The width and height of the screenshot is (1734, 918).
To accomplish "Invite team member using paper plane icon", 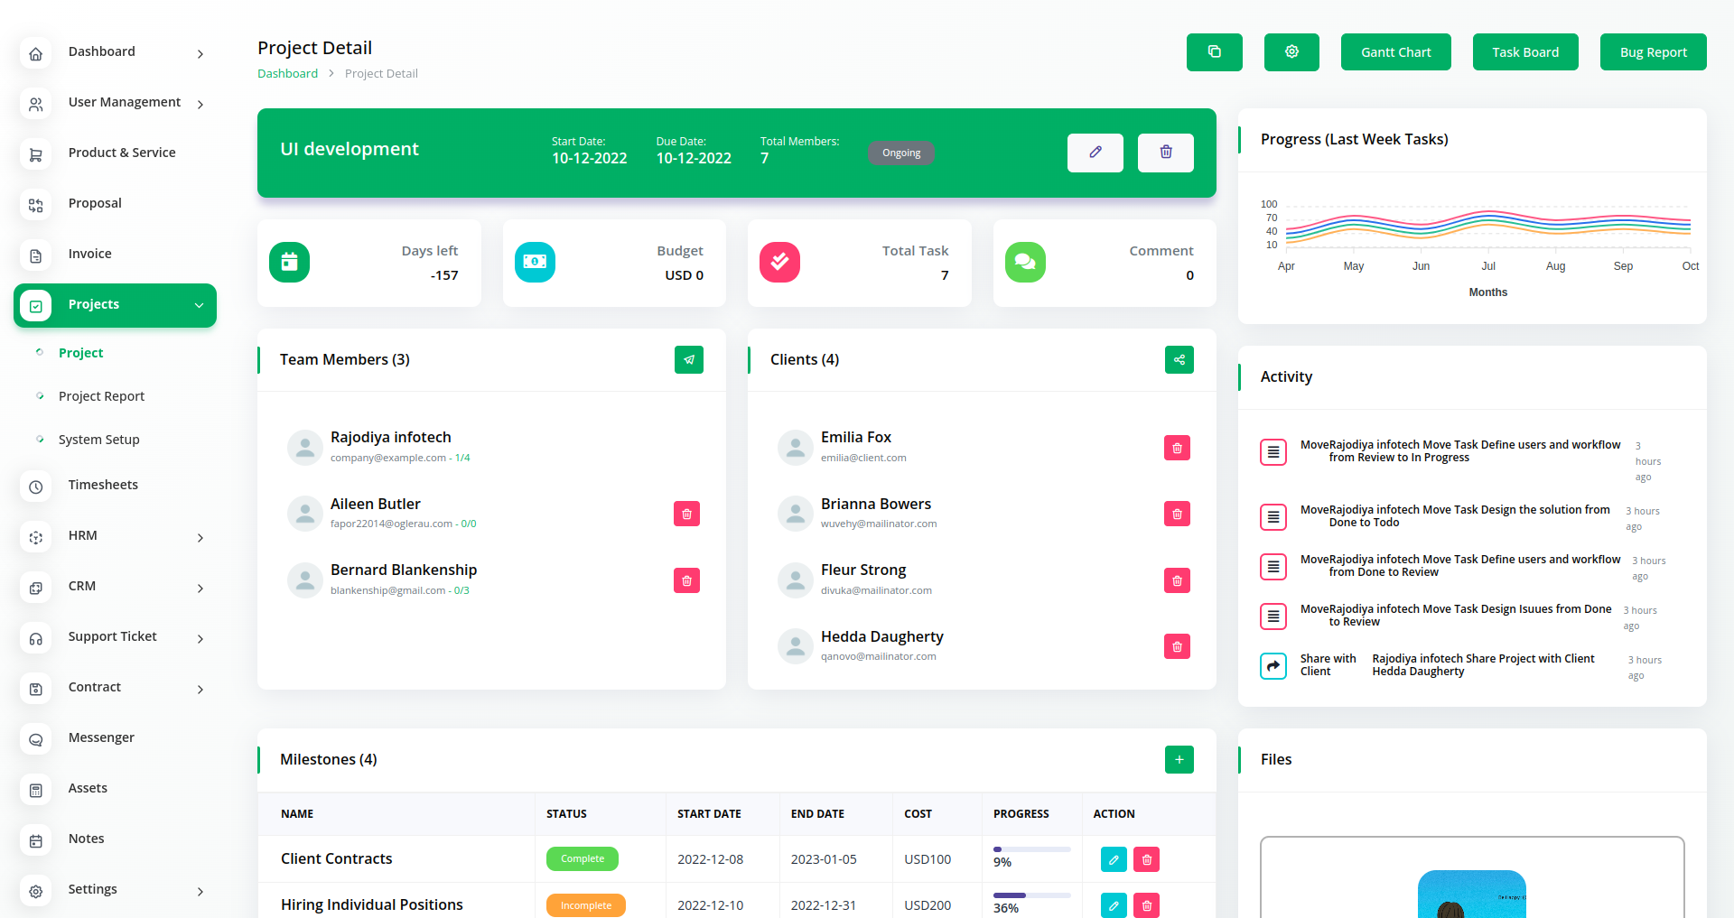I will tap(688, 359).
